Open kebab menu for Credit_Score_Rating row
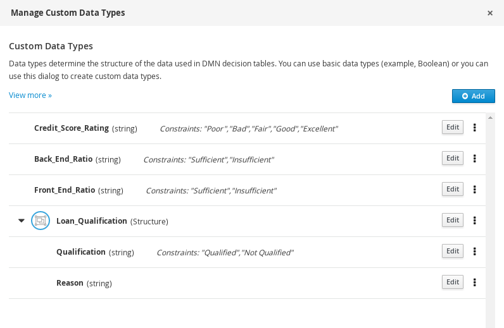This screenshot has height=328, width=504. tap(474, 127)
